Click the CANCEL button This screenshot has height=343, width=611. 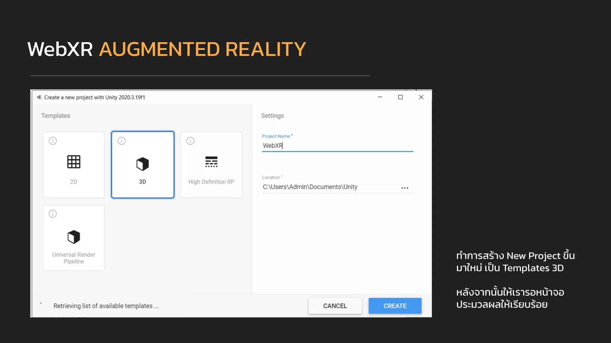335,306
